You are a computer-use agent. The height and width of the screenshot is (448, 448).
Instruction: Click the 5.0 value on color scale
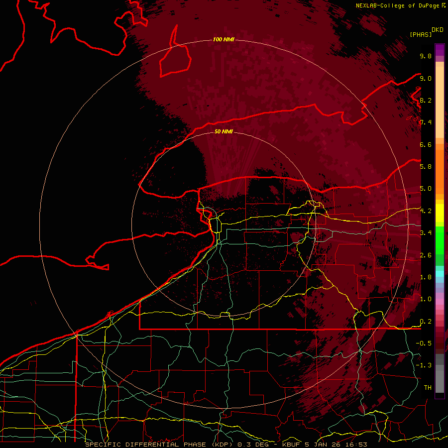pos(426,189)
